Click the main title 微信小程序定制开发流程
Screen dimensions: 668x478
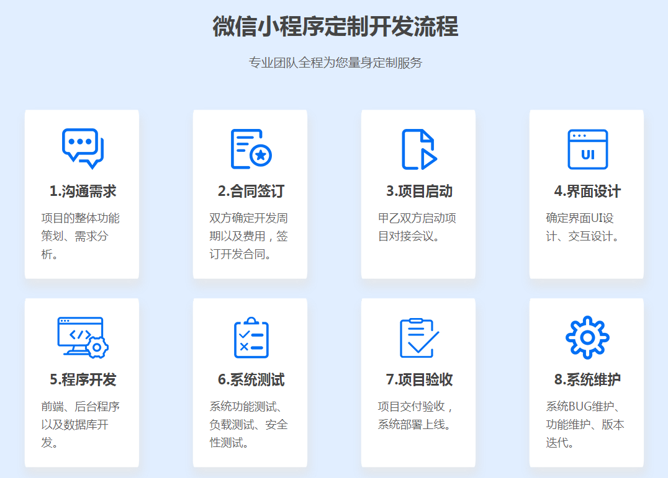[x=335, y=27]
